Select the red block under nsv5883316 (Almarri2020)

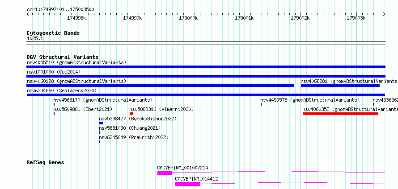[131, 114]
